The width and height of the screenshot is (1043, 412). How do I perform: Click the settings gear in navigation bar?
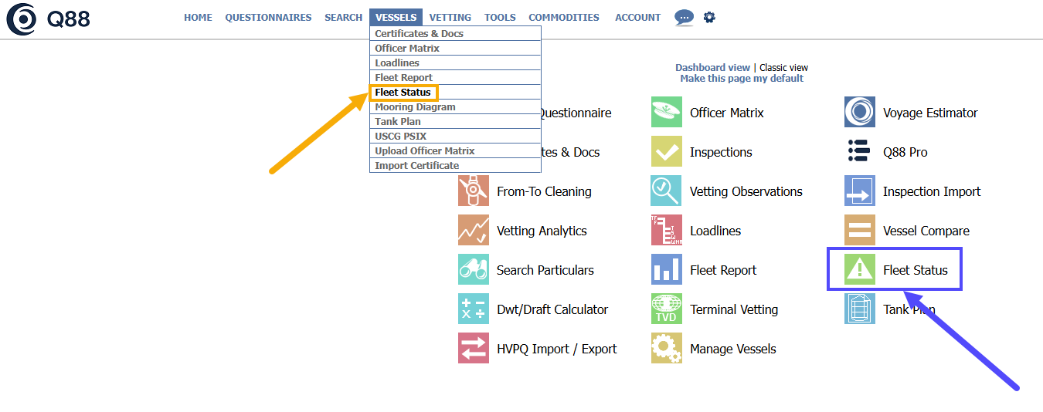[x=709, y=17]
